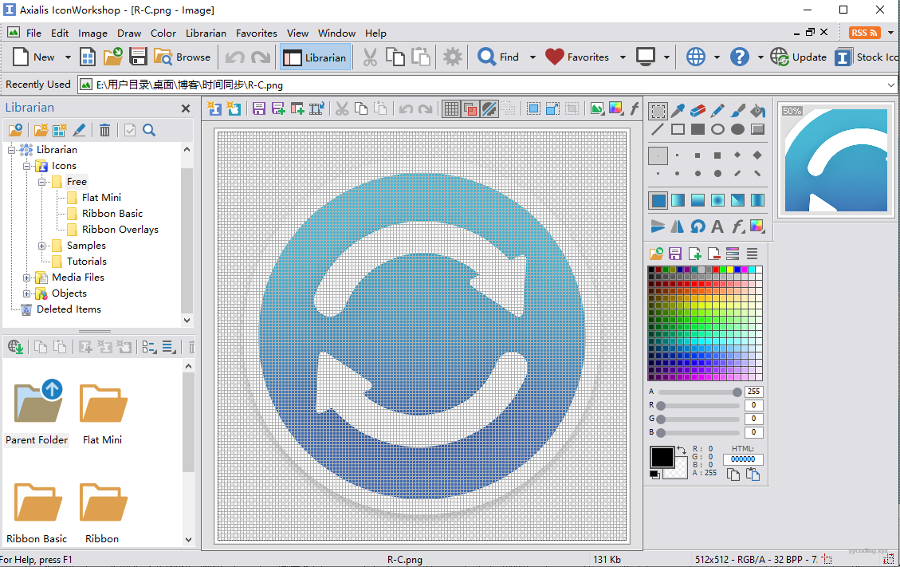Expand the Samples folder tree node

point(42,246)
